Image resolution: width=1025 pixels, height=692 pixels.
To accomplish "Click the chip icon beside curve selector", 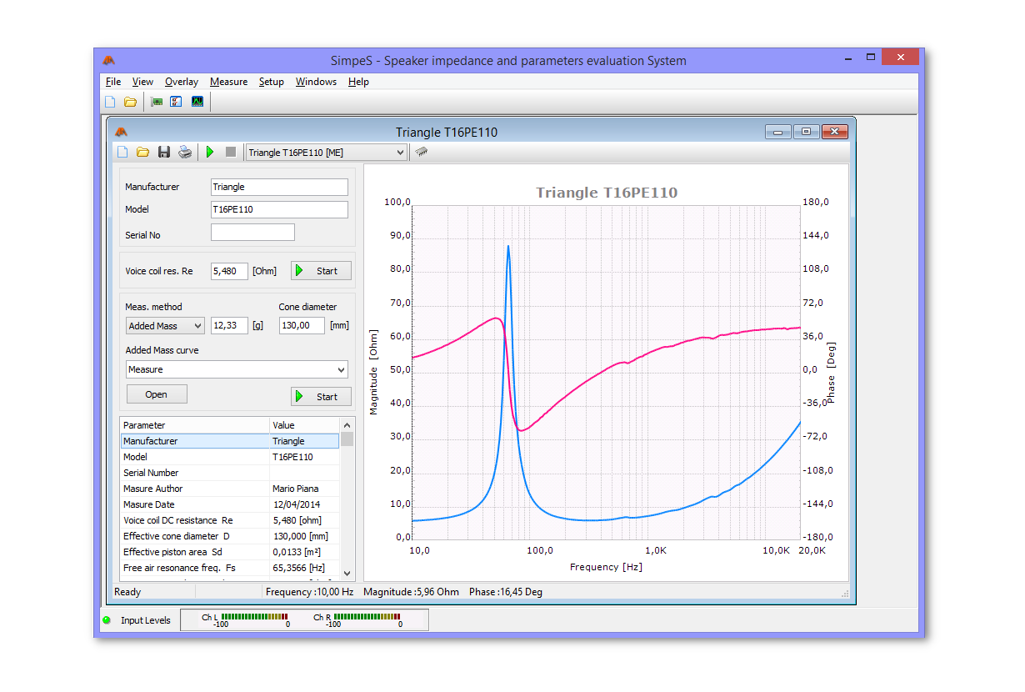I will click(422, 152).
